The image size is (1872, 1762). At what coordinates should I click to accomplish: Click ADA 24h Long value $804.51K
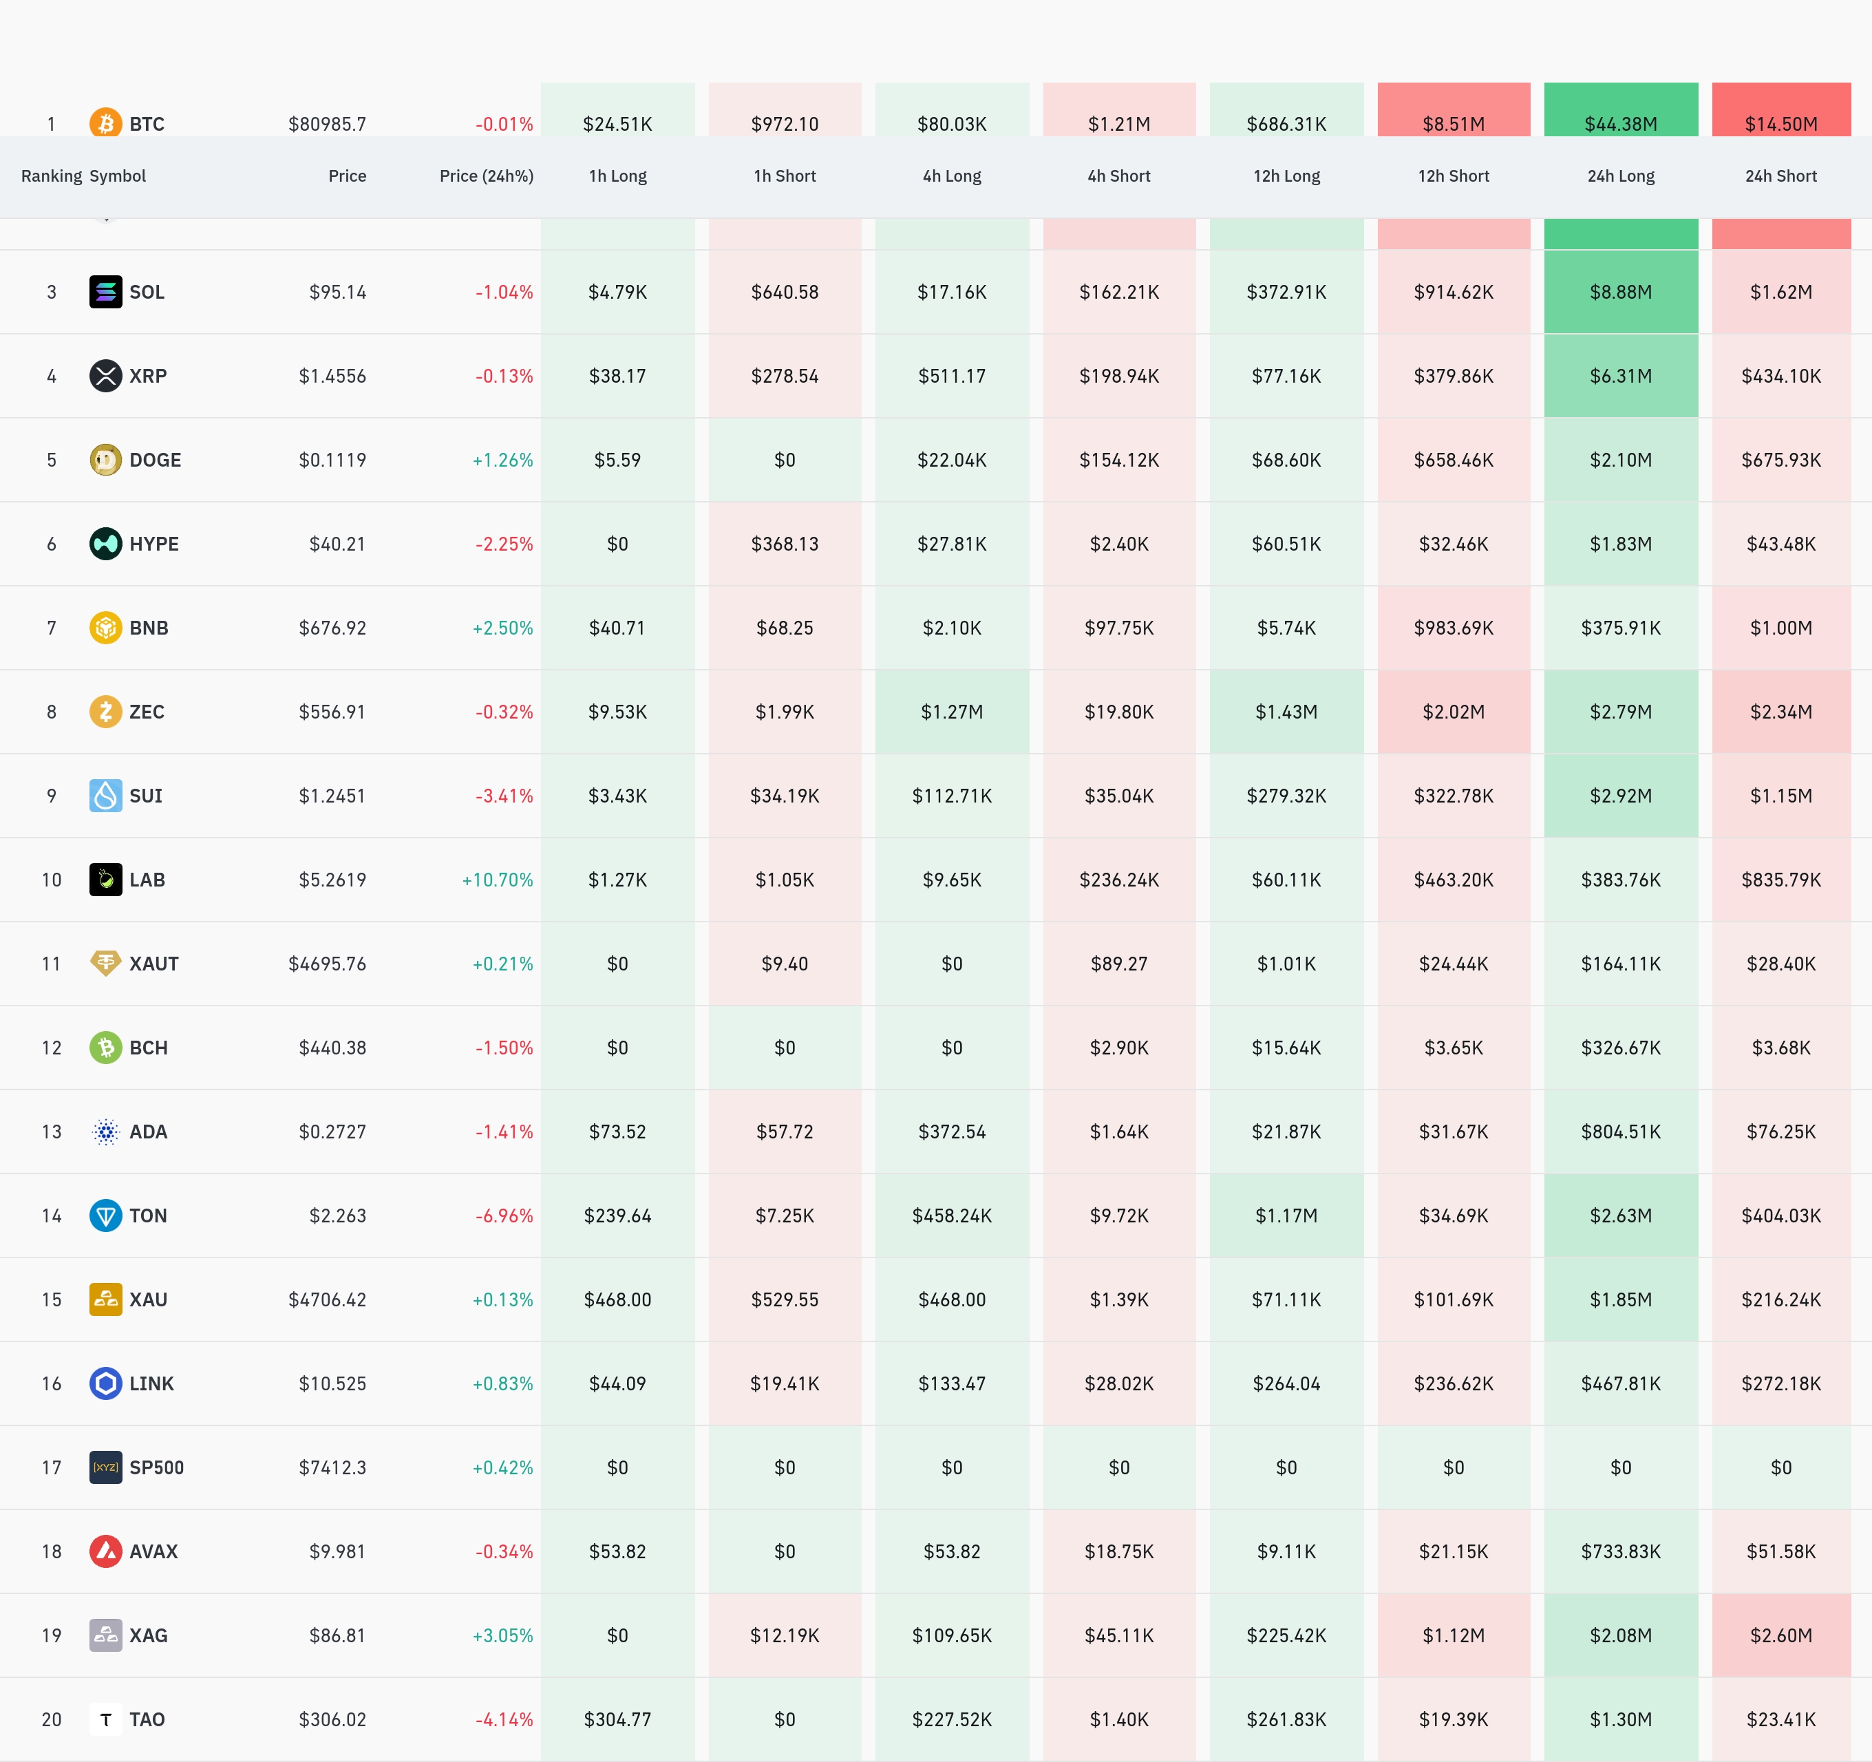click(1621, 1131)
